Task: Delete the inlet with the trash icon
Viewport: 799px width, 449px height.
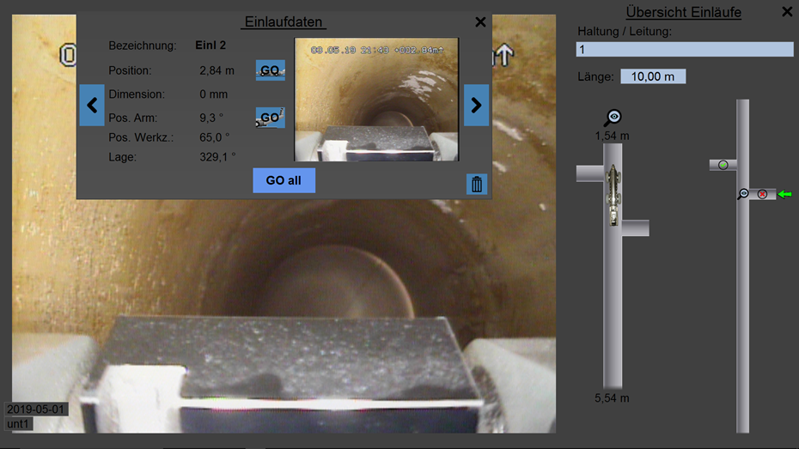Action: point(477,184)
